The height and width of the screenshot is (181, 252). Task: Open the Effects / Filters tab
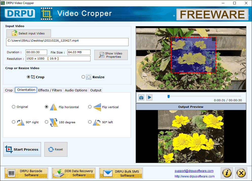(50, 90)
